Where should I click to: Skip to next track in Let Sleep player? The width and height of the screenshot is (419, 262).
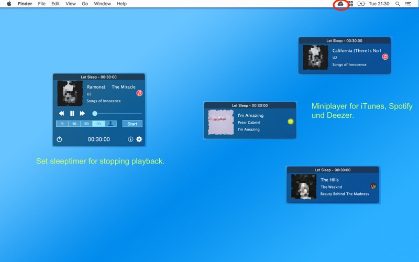(82, 113)
